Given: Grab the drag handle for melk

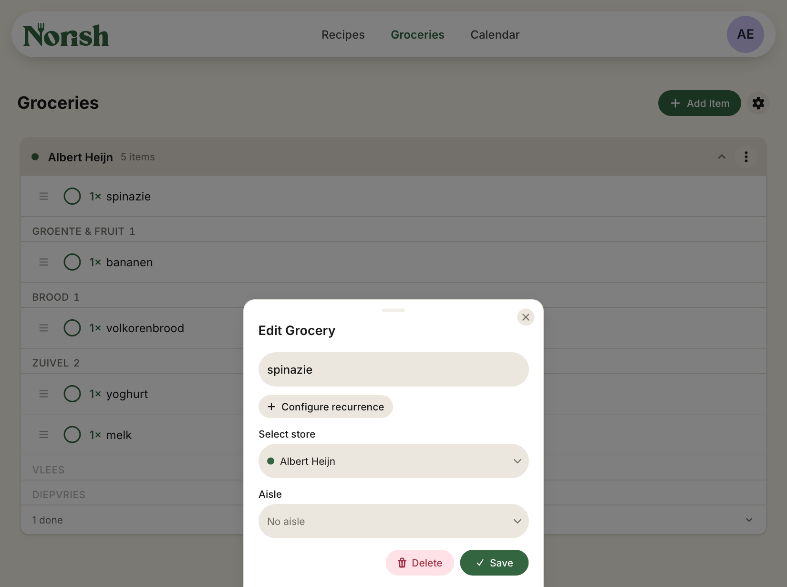Looking at the screenshot, I should coord(43,435).
